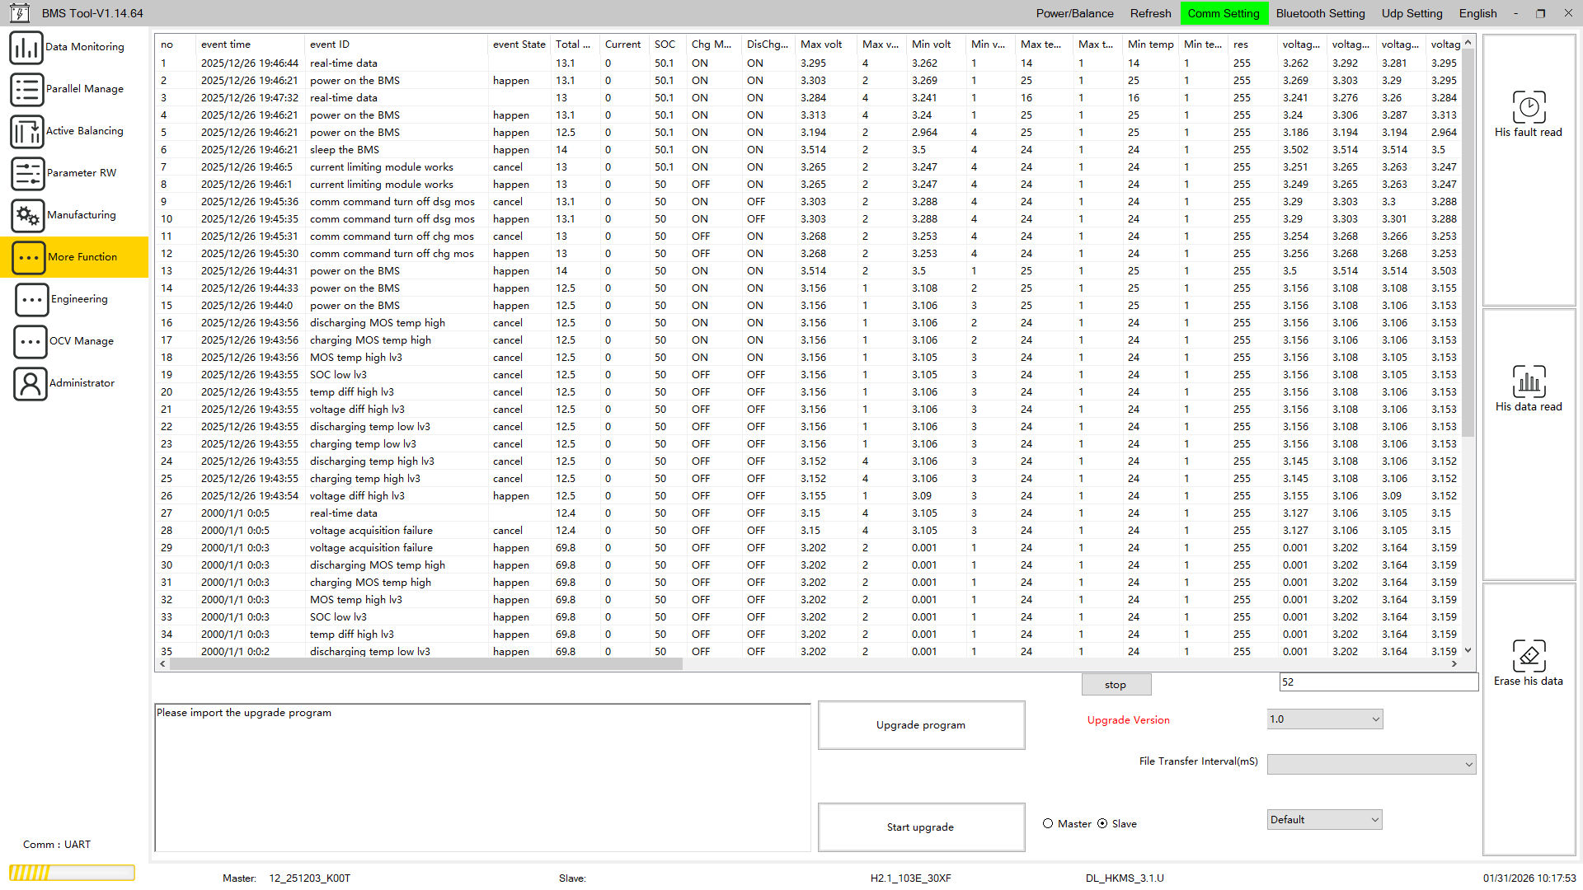Viewport: 1583px width, 890px height.
Task: Click the His data read chart icon
Action: (1528, 382)
